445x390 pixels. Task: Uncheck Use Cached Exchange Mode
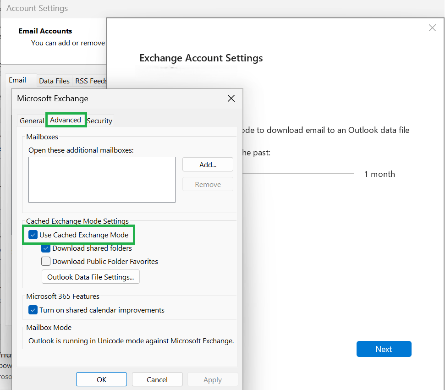tap(33, 235)
